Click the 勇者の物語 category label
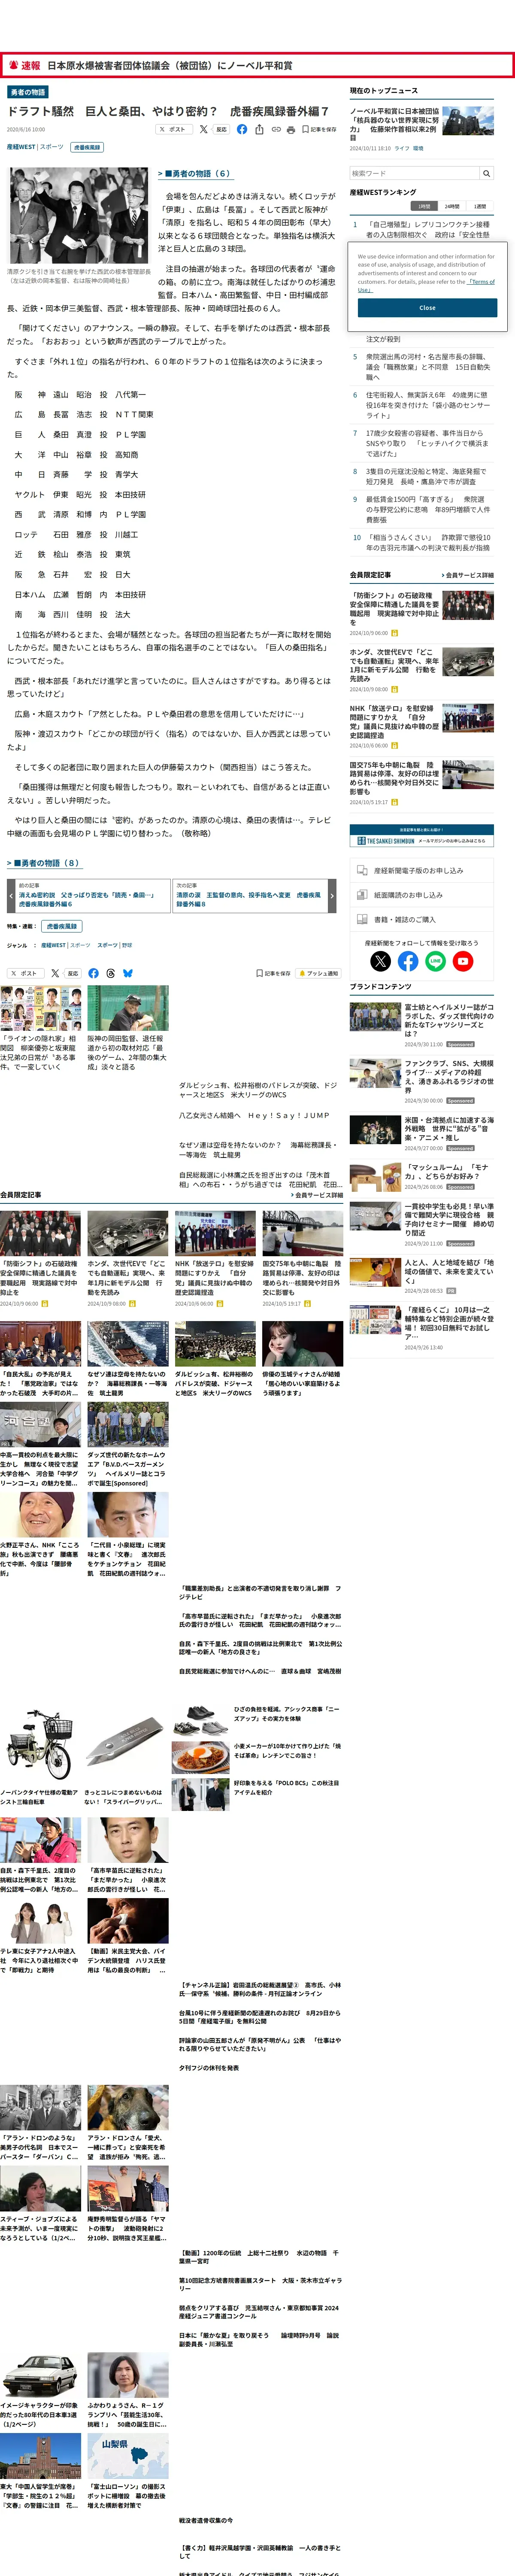This screenshot has width=515, height=2576. click(27, 92)
